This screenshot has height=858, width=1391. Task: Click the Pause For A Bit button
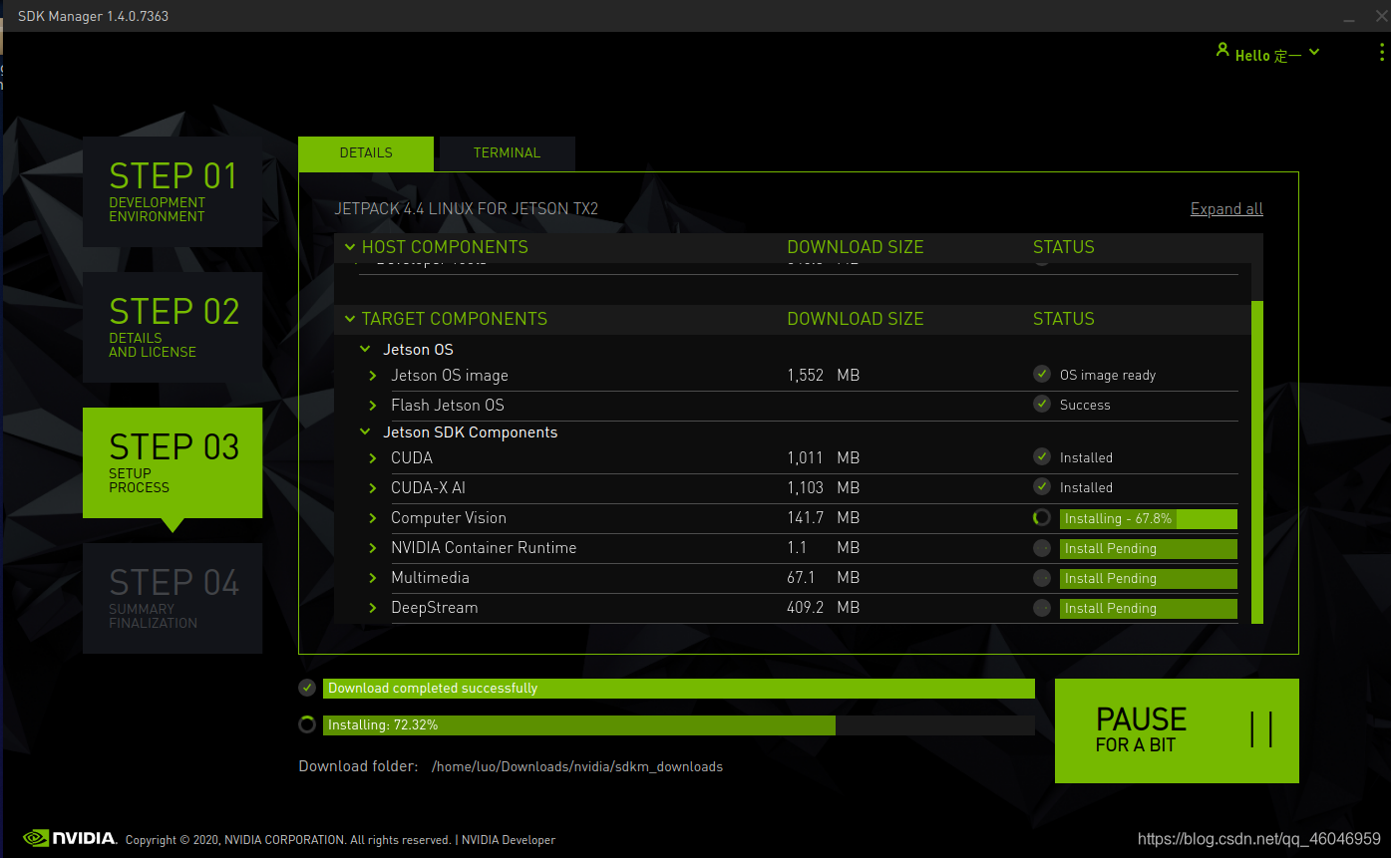1177,730
